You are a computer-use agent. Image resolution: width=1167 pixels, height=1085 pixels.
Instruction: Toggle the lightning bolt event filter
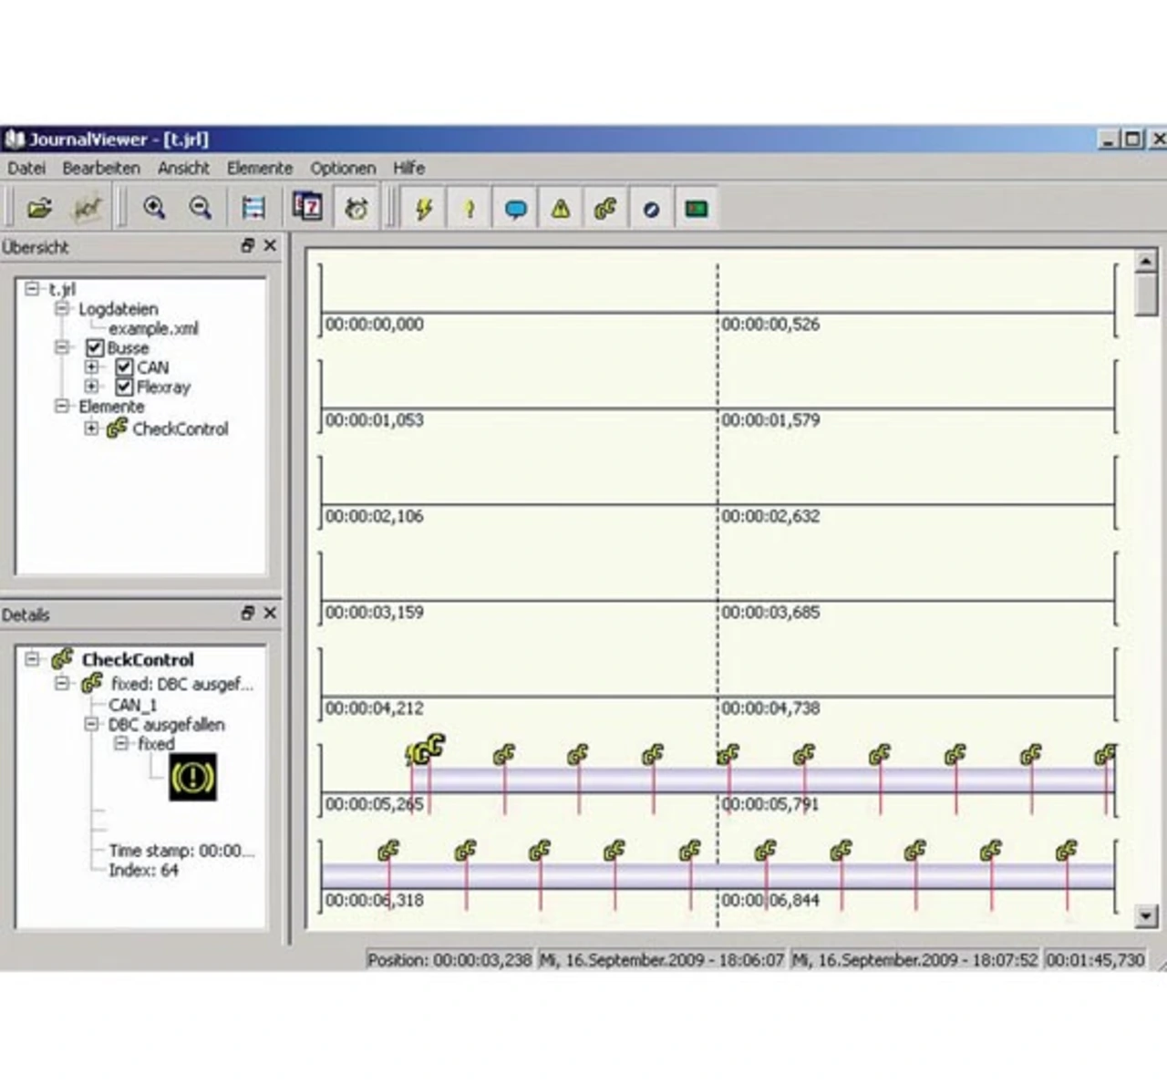pyautogui.click(x=424, y=209)
